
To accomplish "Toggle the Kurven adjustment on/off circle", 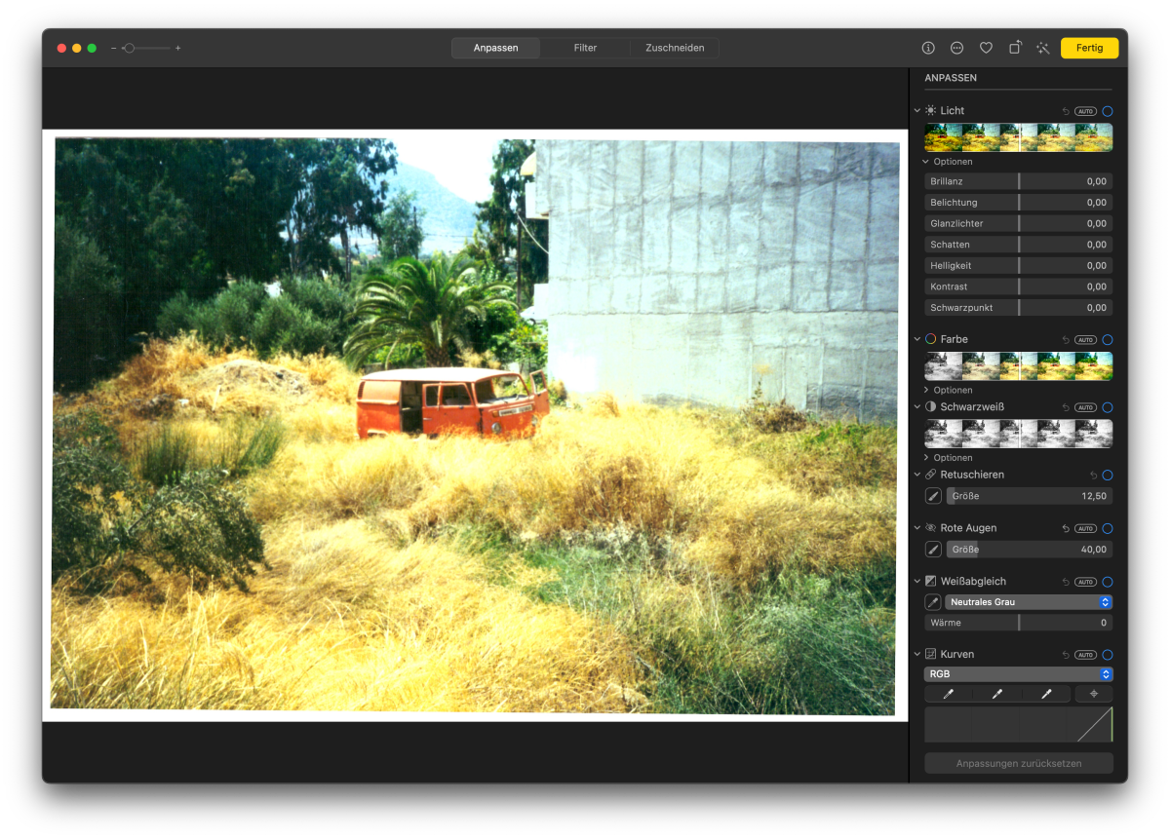I will pos(1108,655).
